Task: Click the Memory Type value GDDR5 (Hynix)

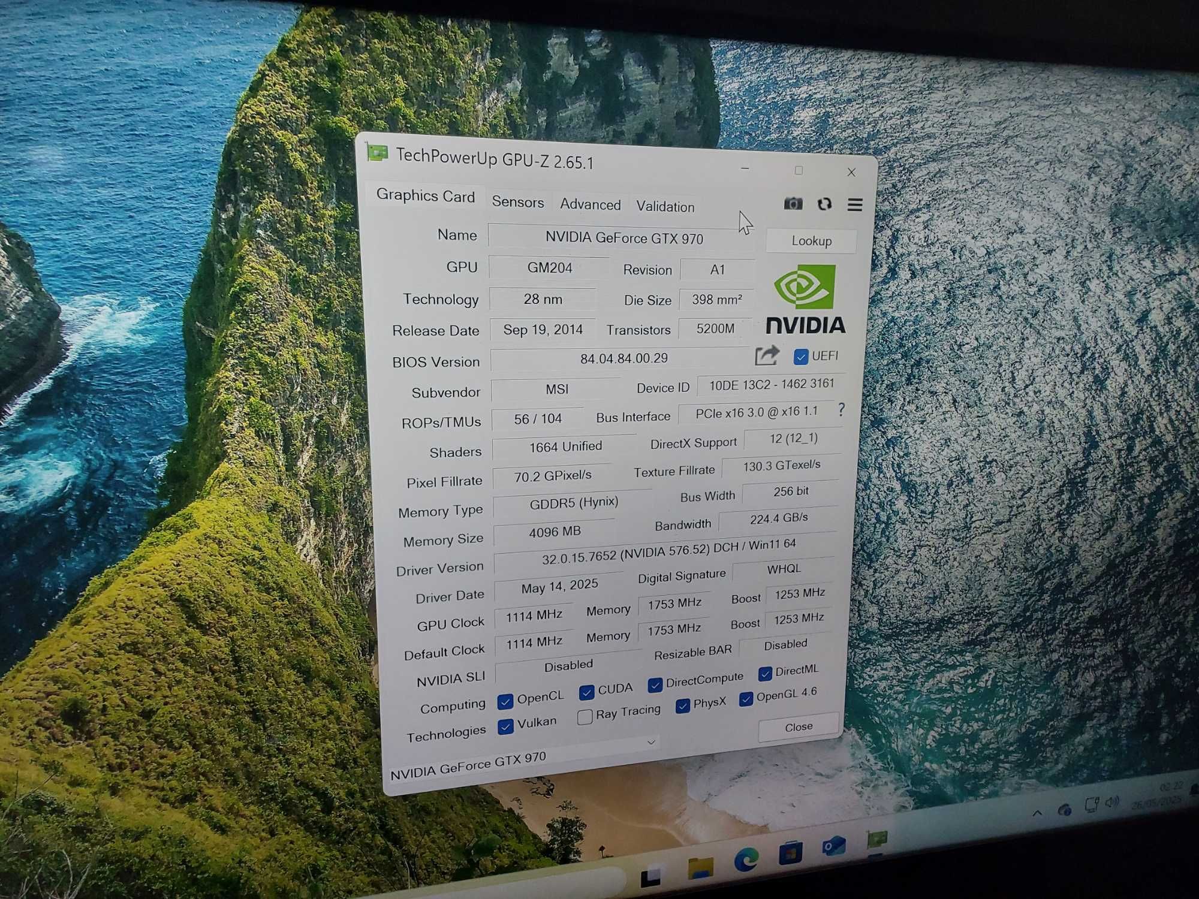Action: tap(573, 503)
